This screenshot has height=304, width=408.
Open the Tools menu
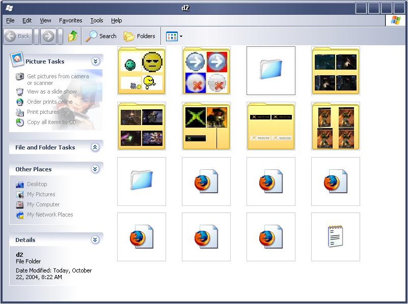(96, 20)
